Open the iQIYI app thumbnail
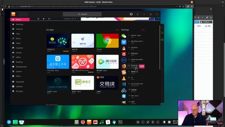This screenshot has height=127, width=225. point(83,83)
